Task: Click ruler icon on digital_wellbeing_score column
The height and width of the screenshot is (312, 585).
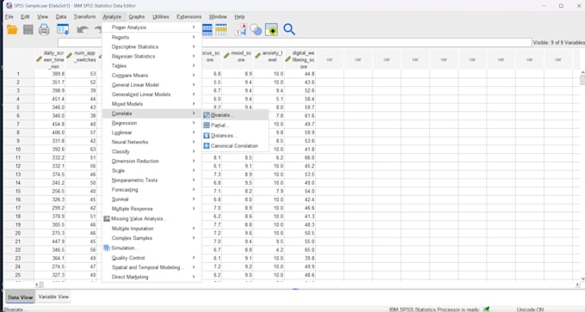Action: (x=288, y=59)
